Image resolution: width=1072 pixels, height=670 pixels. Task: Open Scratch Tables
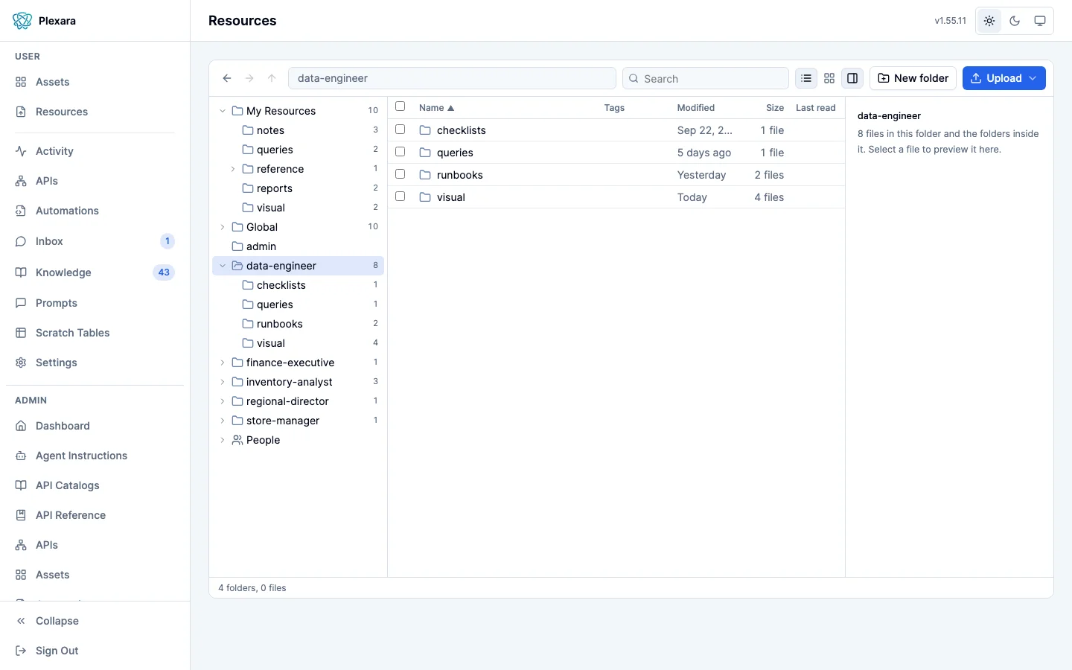point(95,333)
